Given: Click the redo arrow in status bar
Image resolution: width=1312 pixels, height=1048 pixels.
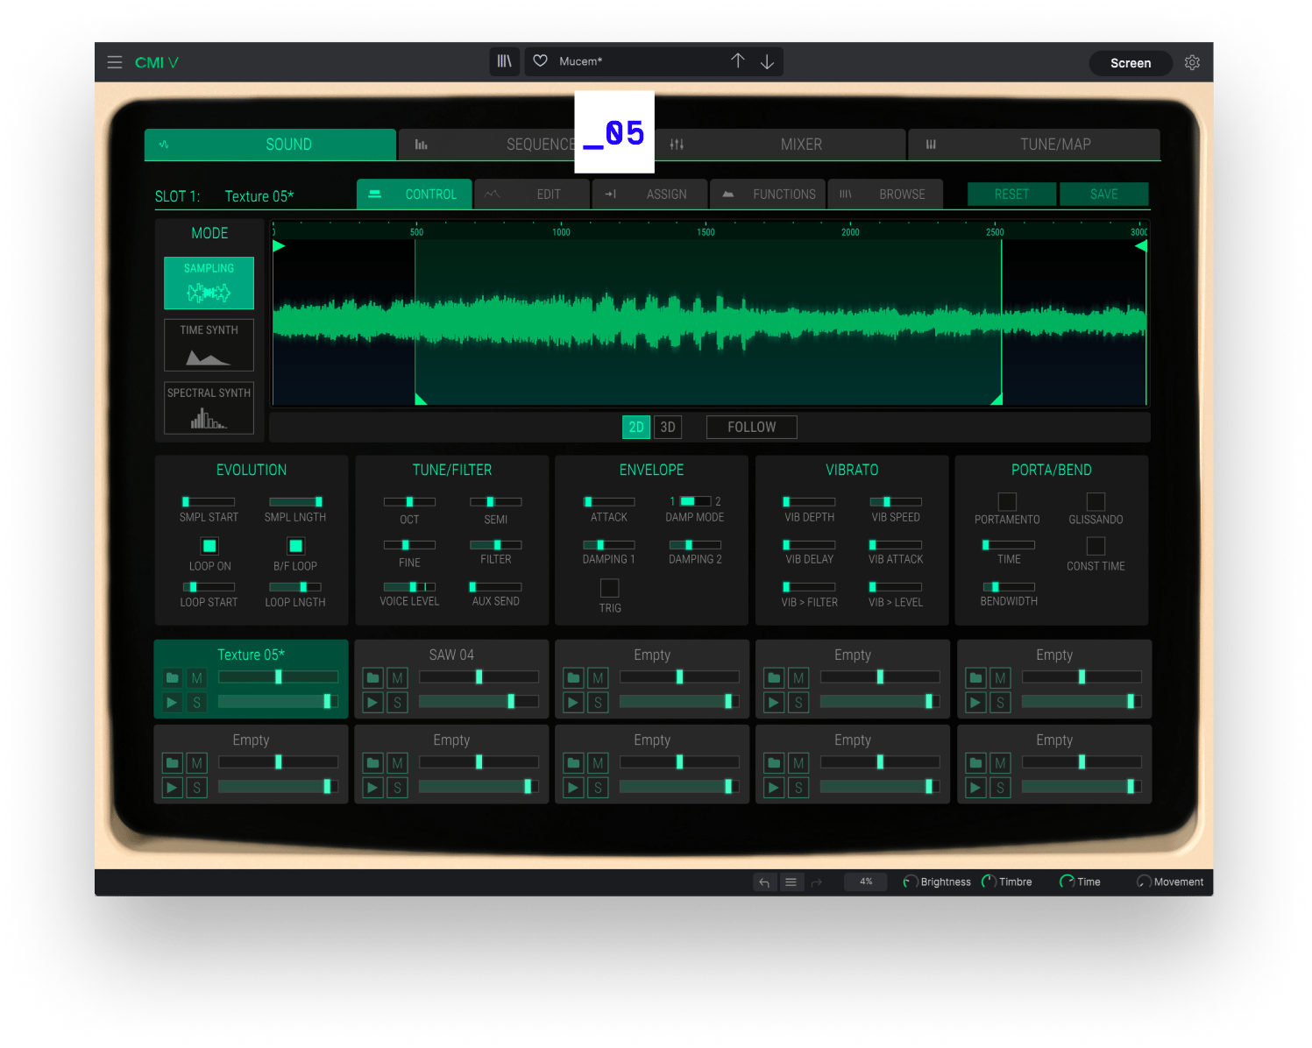Looking at the screenshot, I should pyautogui.click(x=817, y=882).
